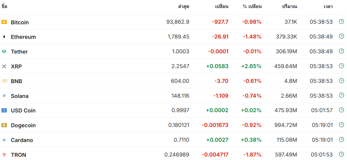Open the Ethereum name link
347x160 pixels.
click(x=23, y=37)
